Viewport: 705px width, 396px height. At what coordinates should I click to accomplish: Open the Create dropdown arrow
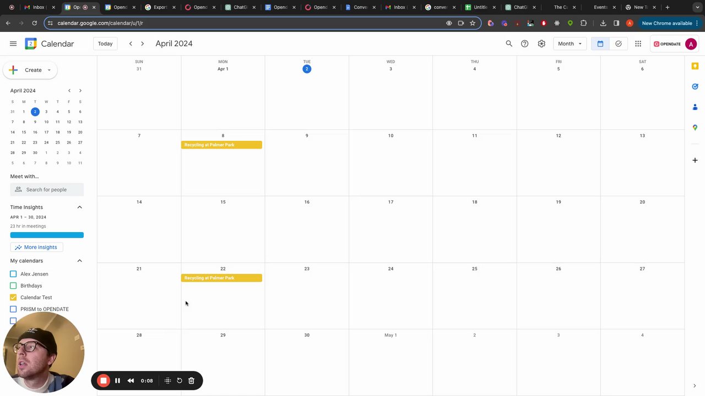click(x=49, y=70)
